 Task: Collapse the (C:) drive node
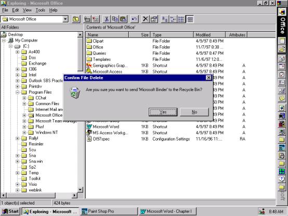[x=10, y=46]
